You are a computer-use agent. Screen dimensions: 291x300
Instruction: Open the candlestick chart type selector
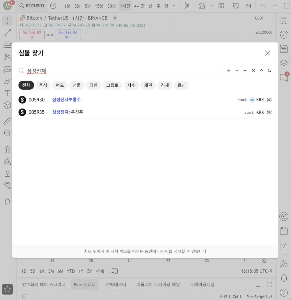coord(187,6)
